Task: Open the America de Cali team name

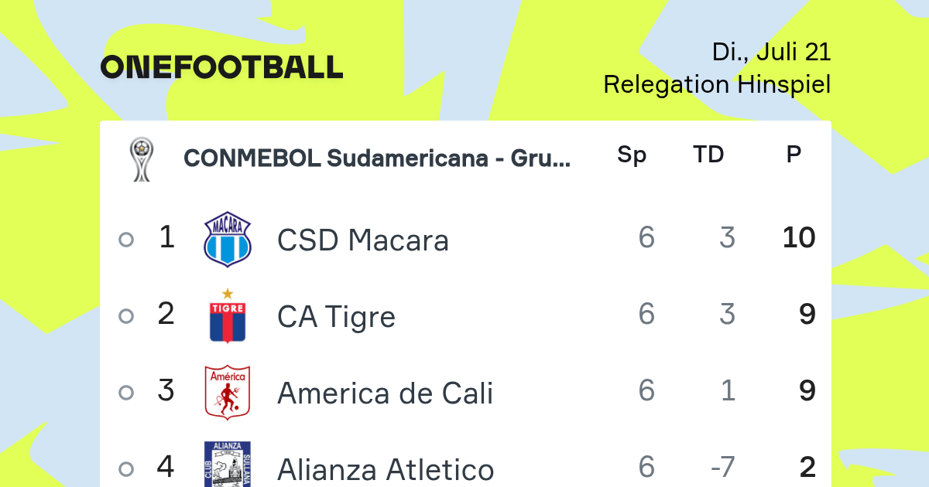Action: click(385, 393)
